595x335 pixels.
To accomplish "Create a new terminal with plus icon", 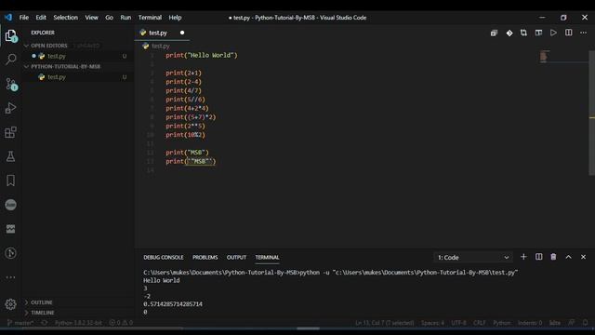I will pyautogui.click(x=523, y=257).
